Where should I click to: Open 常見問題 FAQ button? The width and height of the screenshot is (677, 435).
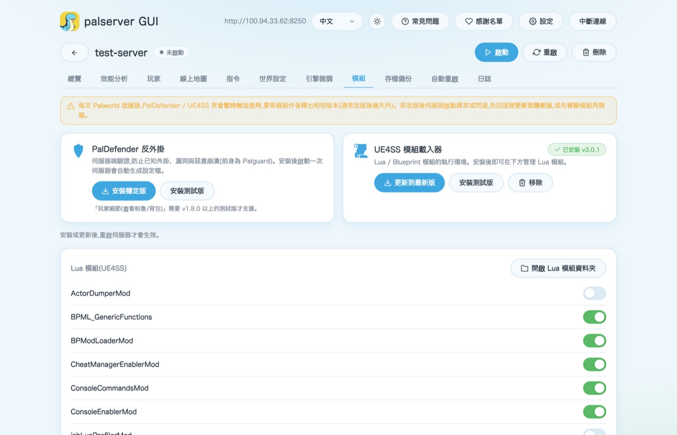420,22
